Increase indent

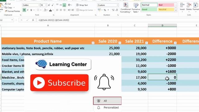pos(73,10)
